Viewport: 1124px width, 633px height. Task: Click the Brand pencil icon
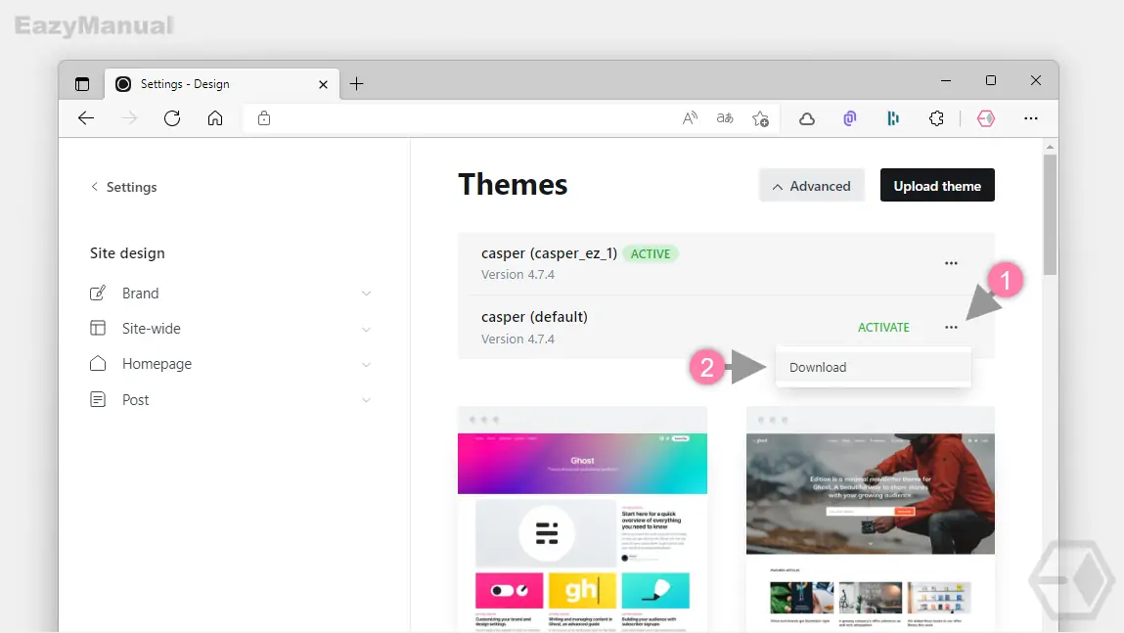point(98,294)
